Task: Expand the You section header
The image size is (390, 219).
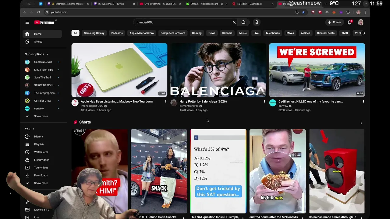Action: point(30,129)
